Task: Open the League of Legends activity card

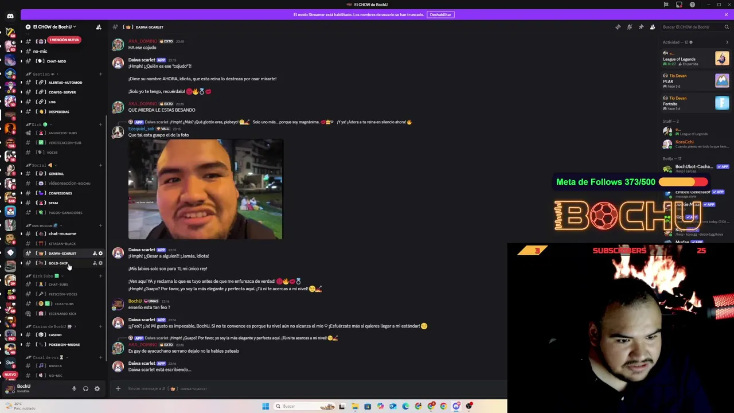Action: 696,58
